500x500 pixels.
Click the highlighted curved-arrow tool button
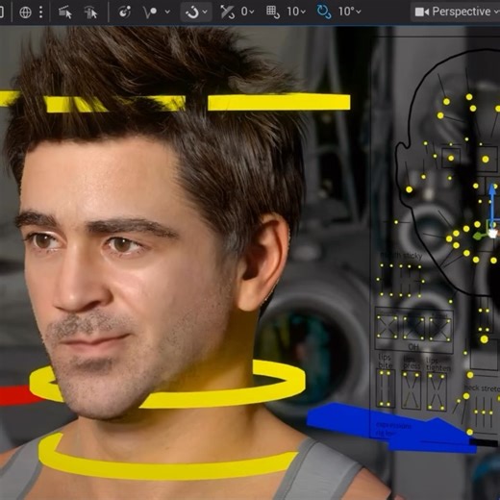coord(192,12)
